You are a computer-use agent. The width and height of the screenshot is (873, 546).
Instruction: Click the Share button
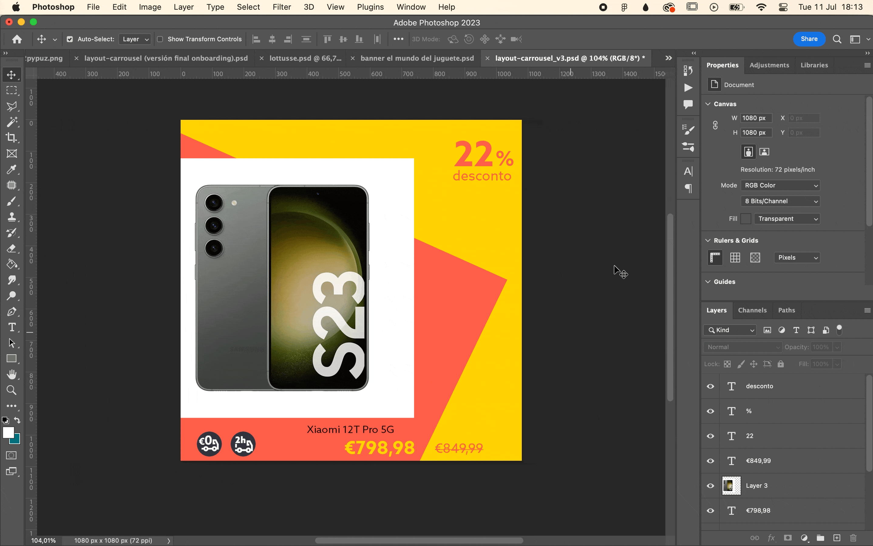[809, 39]
